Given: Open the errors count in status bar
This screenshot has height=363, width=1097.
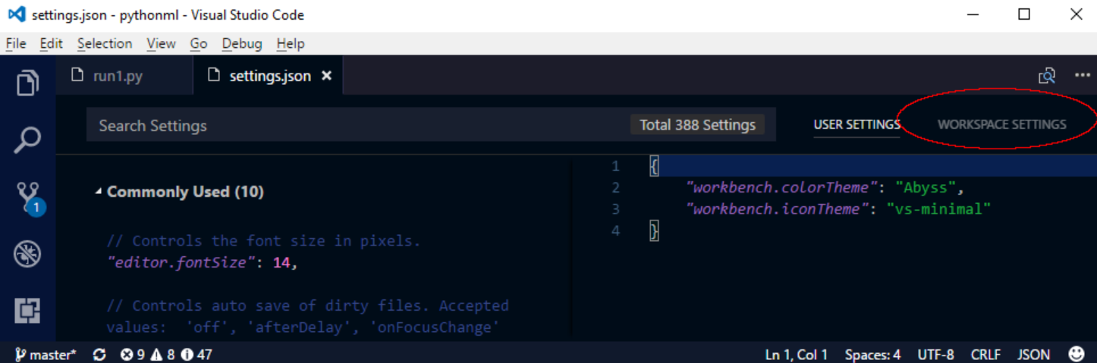Looking at the screenshot, I should tap(133, 354).
